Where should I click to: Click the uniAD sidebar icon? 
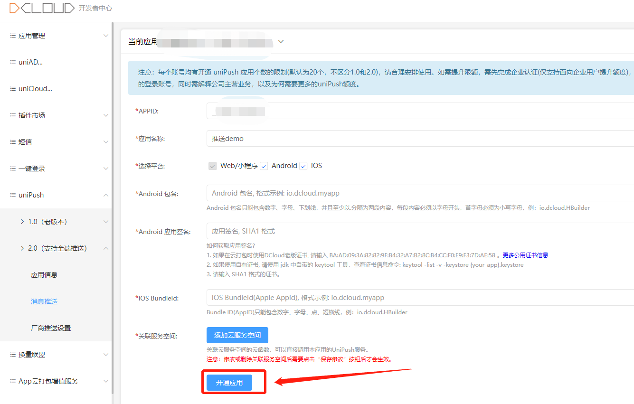tap(12, 62)
